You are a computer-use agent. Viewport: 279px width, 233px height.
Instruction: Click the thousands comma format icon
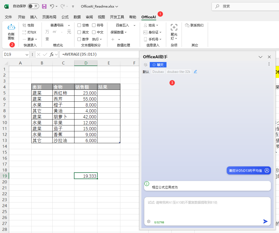62,32
